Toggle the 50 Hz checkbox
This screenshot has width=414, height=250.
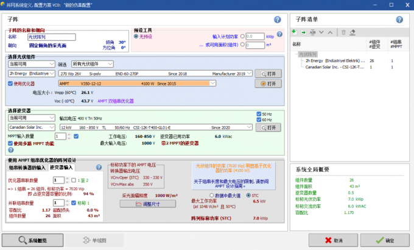[x=259, y=114]
